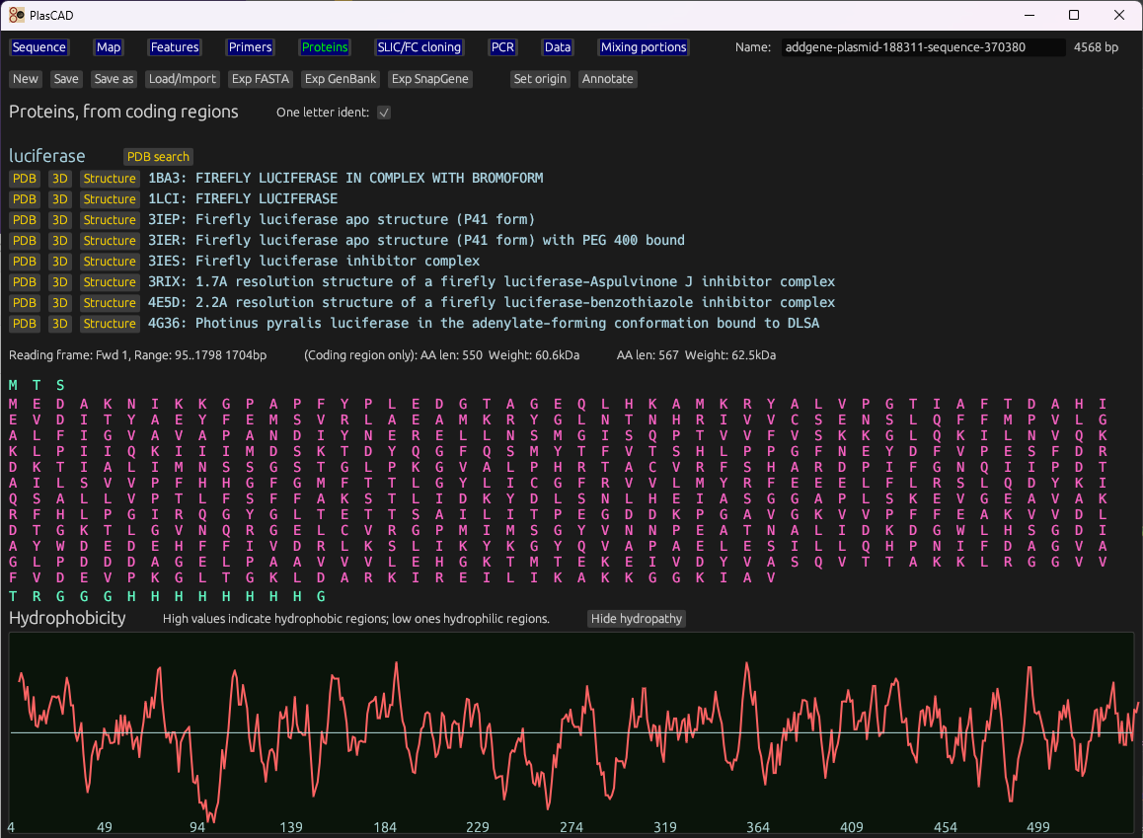Click the Annotate button
The width and height of the screenshot is (1143, 838).
(x=607, y=79)
